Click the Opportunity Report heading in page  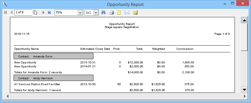tap(122, 24)
